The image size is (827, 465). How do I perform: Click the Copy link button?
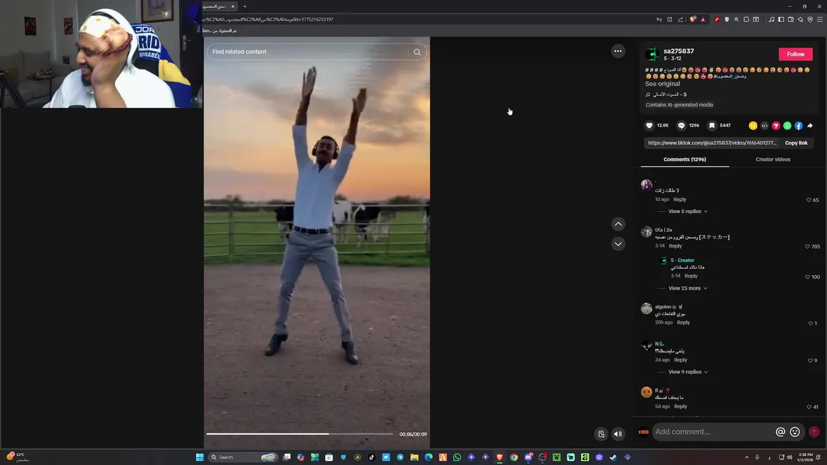pyautogui.click(x=796, y=143)
